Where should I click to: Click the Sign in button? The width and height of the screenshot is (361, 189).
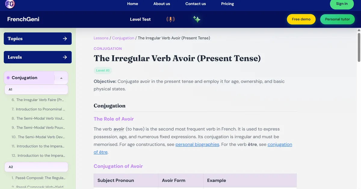[x=342, y=4]
